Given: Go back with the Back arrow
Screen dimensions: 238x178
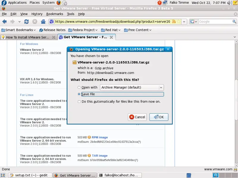Looking at the screenshot, I should (4, 22).
